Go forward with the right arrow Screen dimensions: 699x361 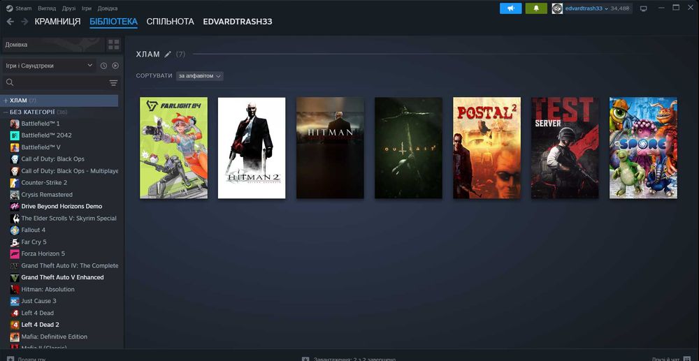pos(24,22)
